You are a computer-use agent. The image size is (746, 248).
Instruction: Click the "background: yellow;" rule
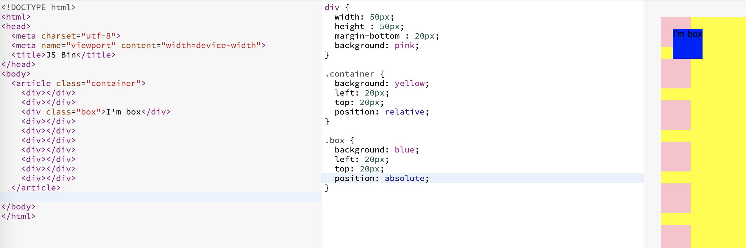click(x=382, y=83)
